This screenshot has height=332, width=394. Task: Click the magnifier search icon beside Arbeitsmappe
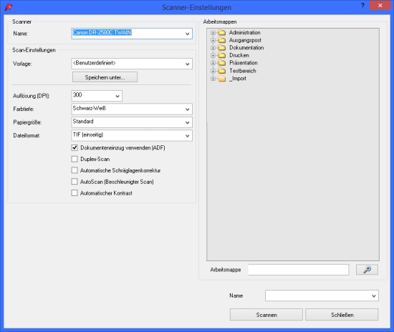pyautogui.click(x=367, y=270)
